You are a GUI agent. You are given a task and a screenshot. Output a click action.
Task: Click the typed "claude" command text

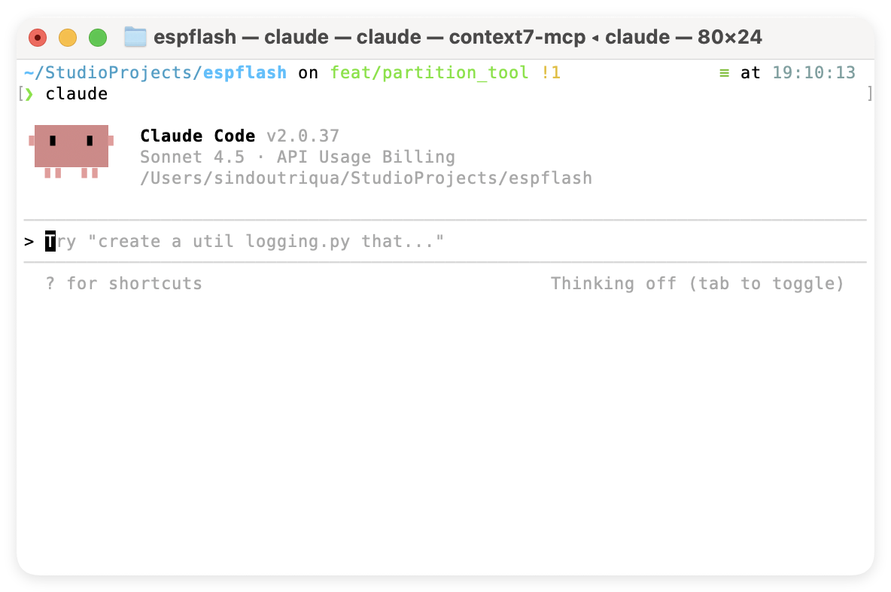77,94
